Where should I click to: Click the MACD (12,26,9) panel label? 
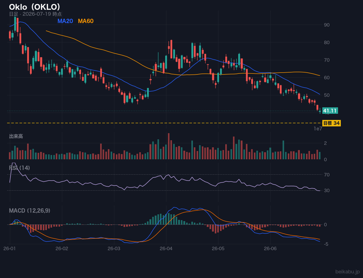coord(30,211)
